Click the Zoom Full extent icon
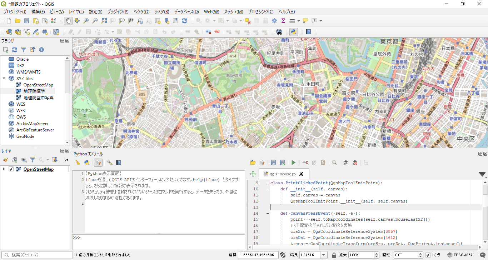The height and width of the screenshot is (260, 488). (104, 21)
